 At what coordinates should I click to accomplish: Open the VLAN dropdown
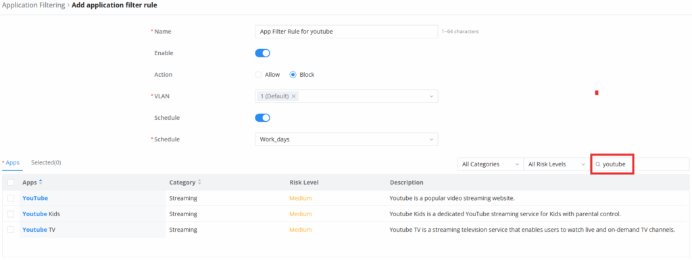pos(347,96)
